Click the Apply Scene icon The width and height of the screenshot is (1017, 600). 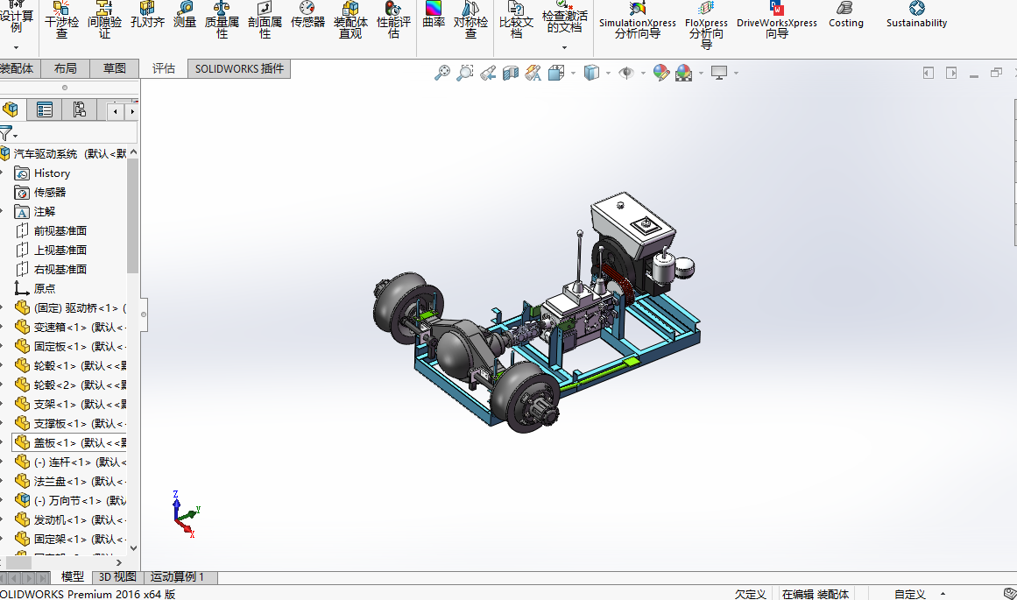(683, 73)
